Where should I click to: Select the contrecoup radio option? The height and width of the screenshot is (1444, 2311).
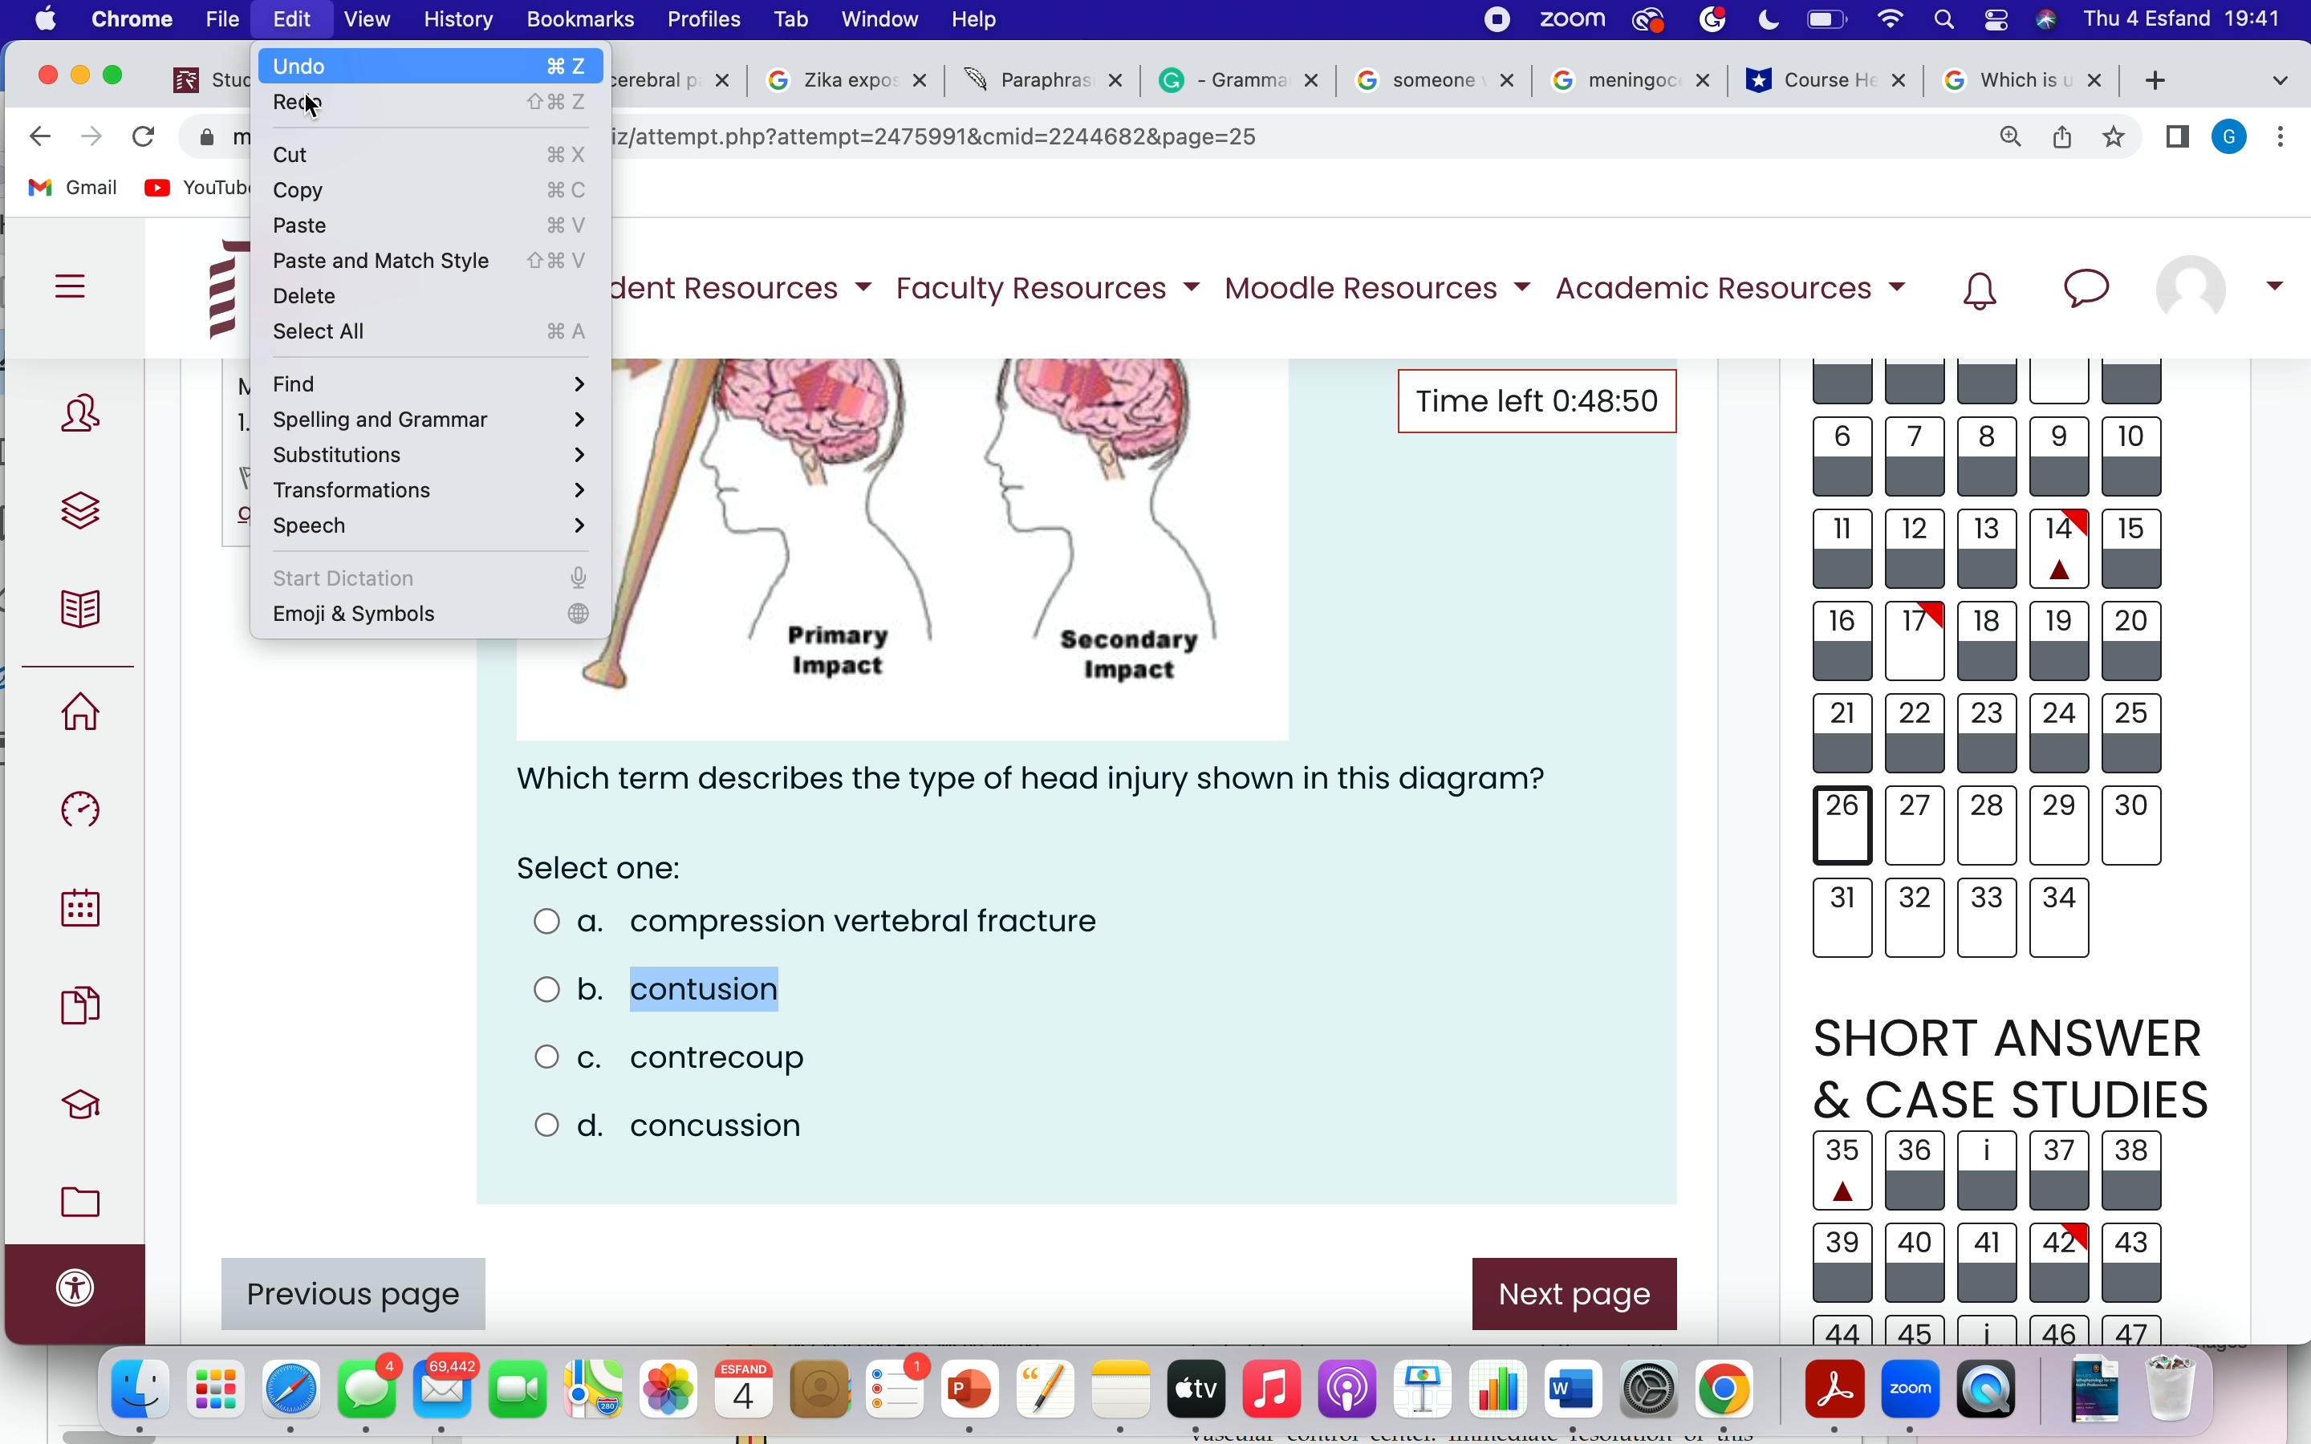(x=546, y=1057)
